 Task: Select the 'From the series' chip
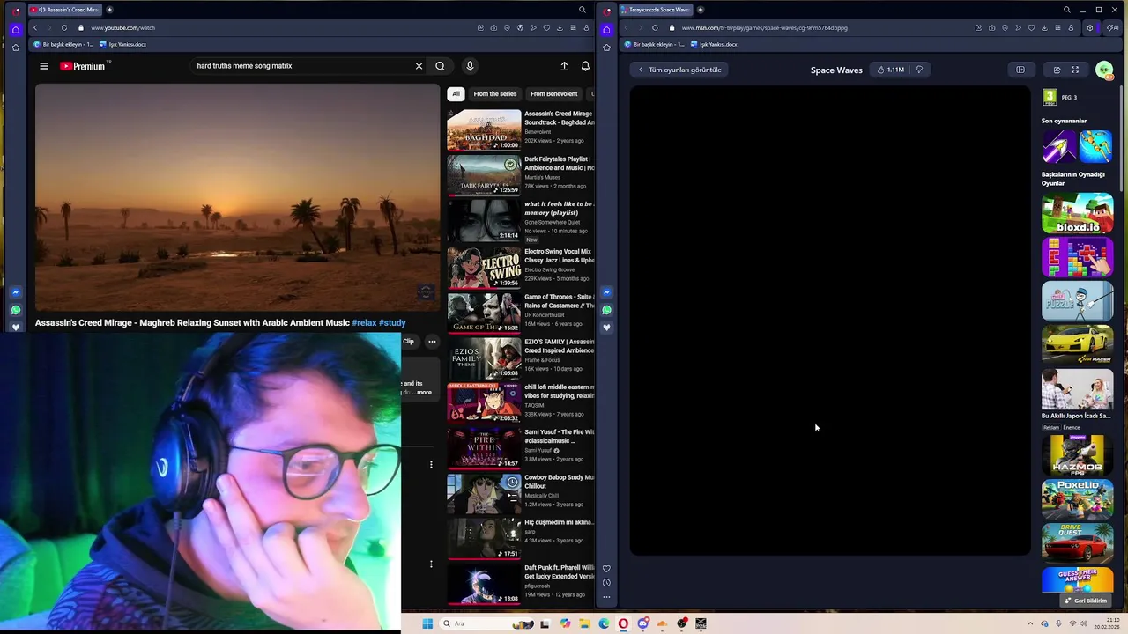click(495, 94)
